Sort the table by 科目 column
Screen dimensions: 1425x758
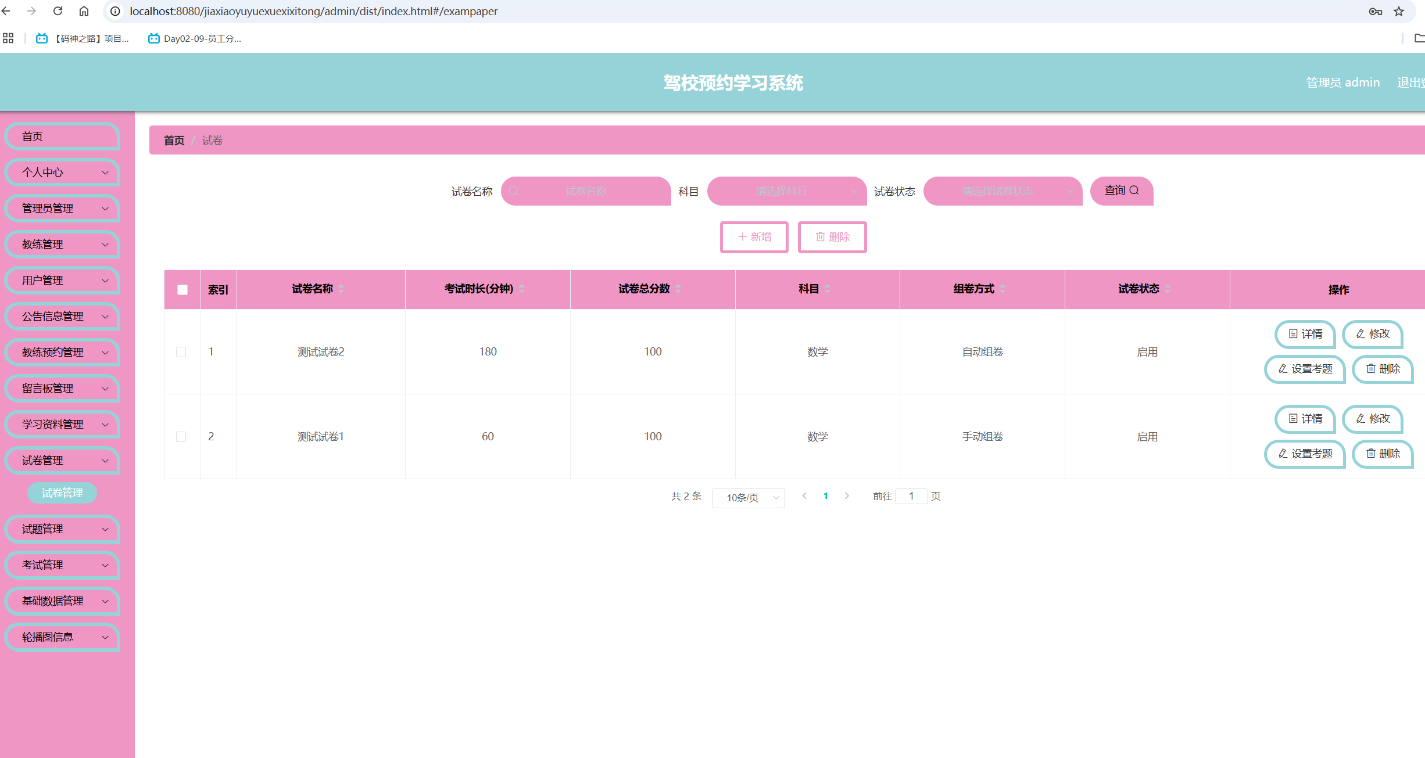click(828, 289)
